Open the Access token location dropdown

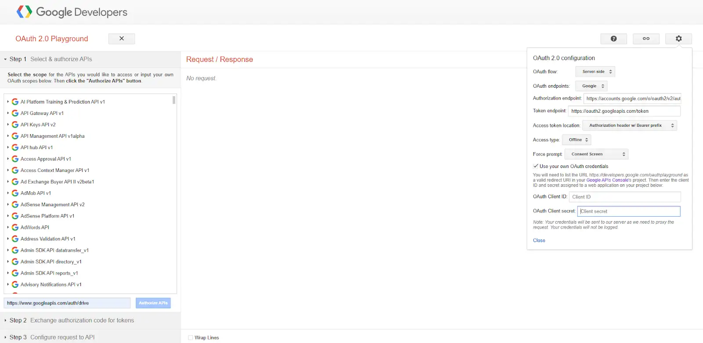(630, 125)
